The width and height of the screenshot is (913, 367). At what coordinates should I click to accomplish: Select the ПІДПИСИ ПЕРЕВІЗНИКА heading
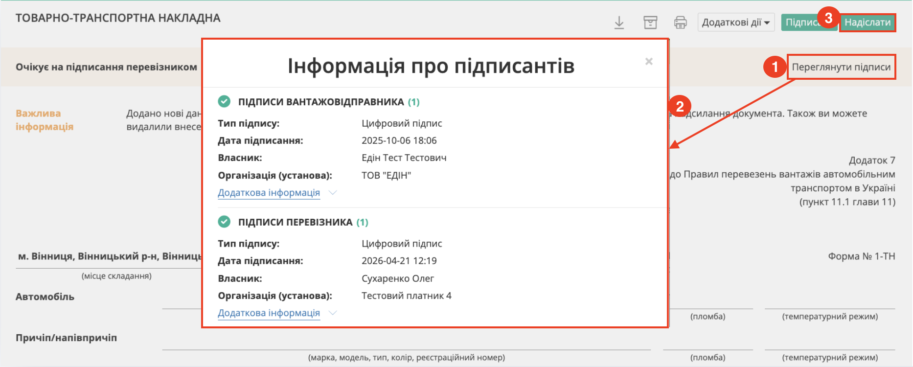(295, 222)
